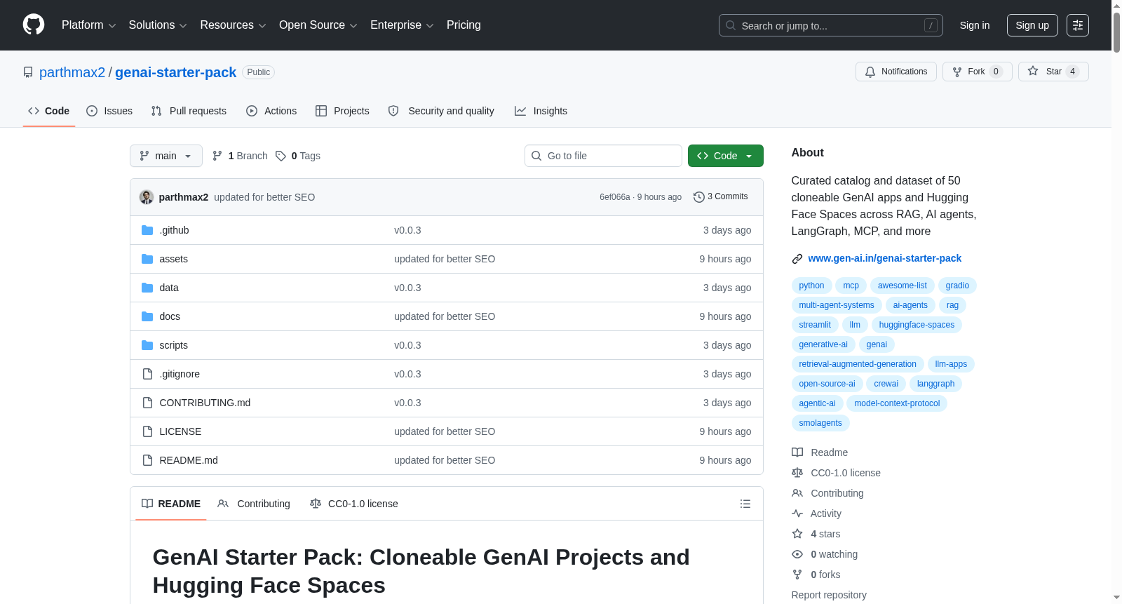This screenshot has height=604, width=1122.
Task: Click the .gitignore file icon
Action: (147, 374)
